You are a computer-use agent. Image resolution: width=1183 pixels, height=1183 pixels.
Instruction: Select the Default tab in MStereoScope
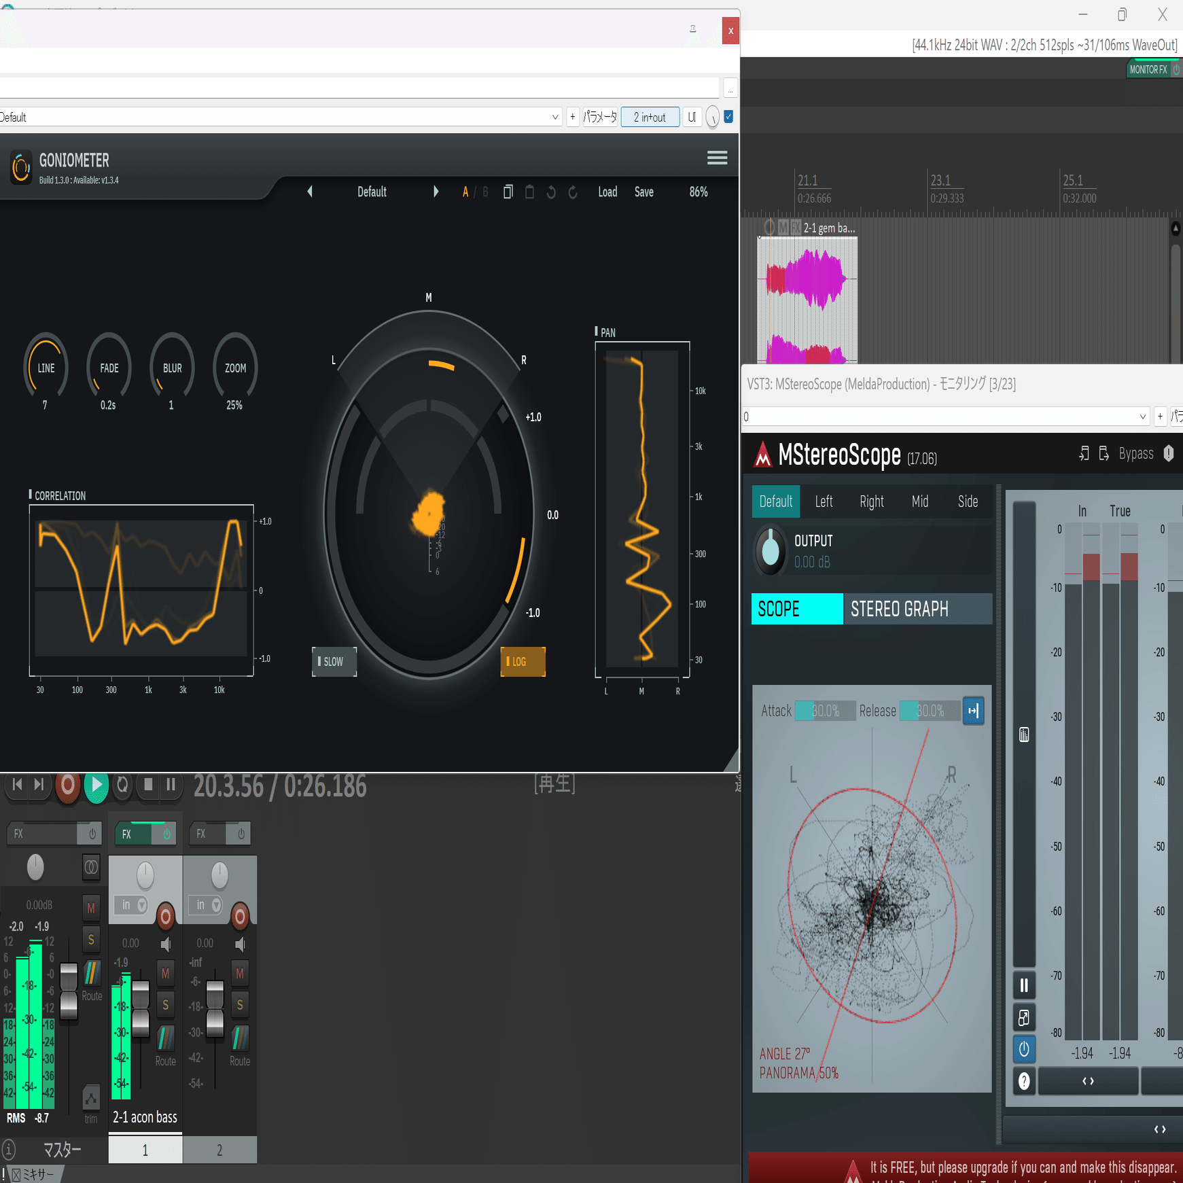[x=776, y=501]
